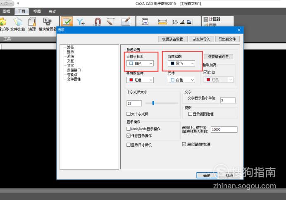The width and height of the screenshot is (286, 200).
Task: Click the Clean-up (清理) broom icon
Action: point(32,22)
